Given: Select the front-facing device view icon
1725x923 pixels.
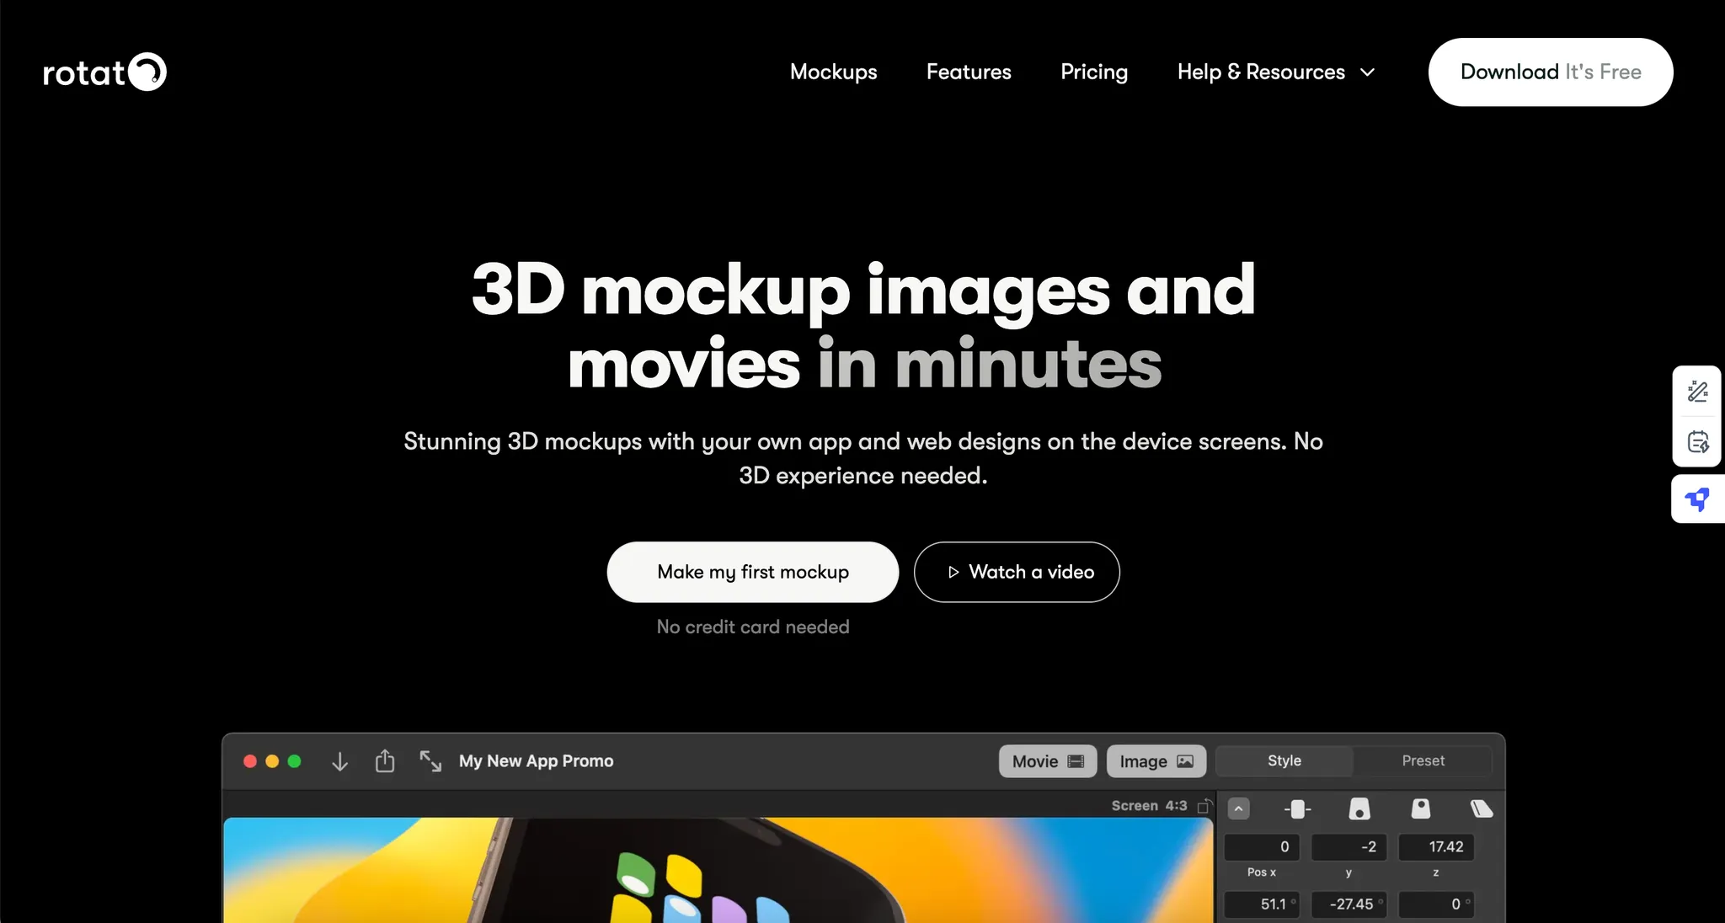Looking at the screenshot, I should [x=1297, y=809].
